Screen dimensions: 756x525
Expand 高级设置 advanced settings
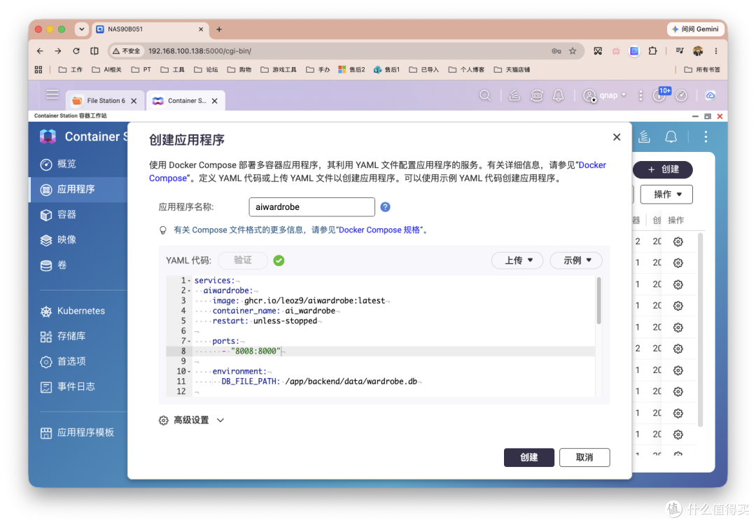(x=192, y=421)
